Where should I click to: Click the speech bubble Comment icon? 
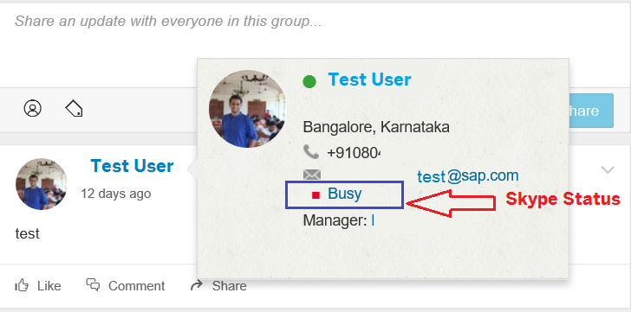[x=93, y=284]
